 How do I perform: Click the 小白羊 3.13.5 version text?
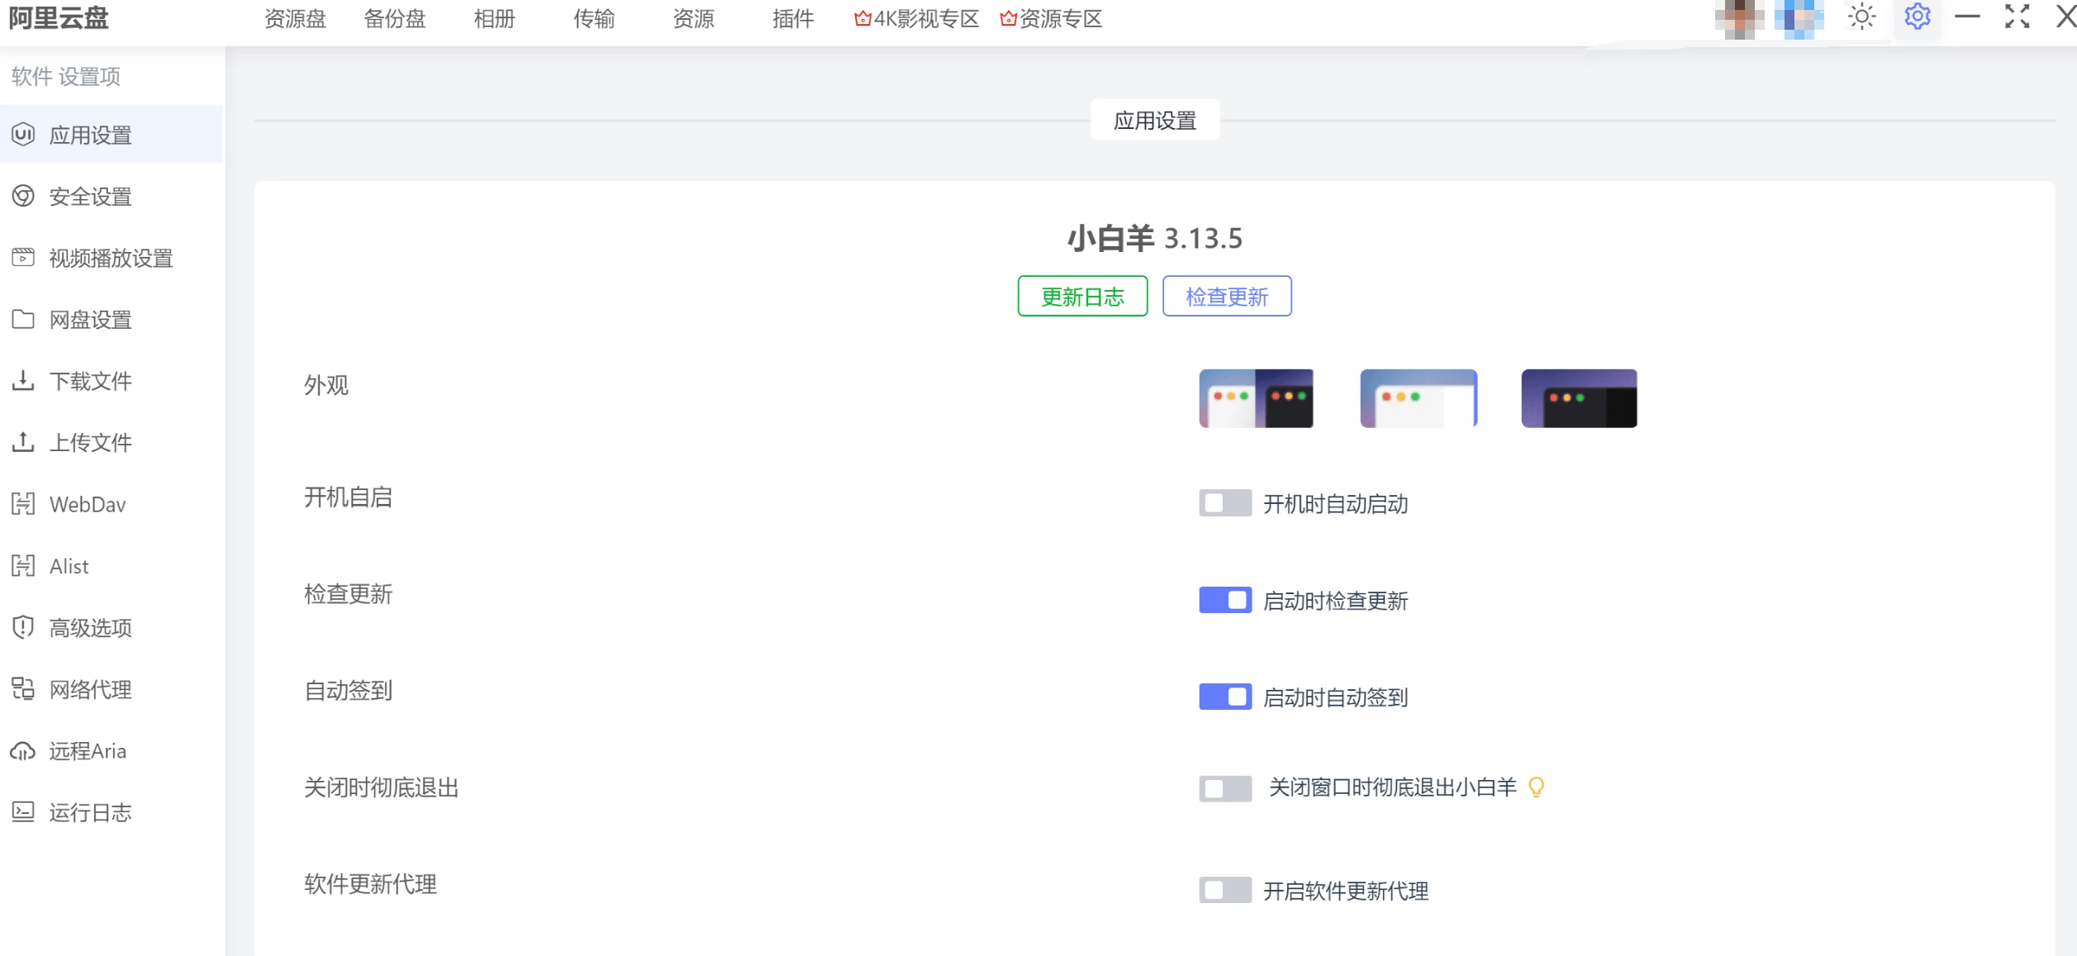(1154, 238)
